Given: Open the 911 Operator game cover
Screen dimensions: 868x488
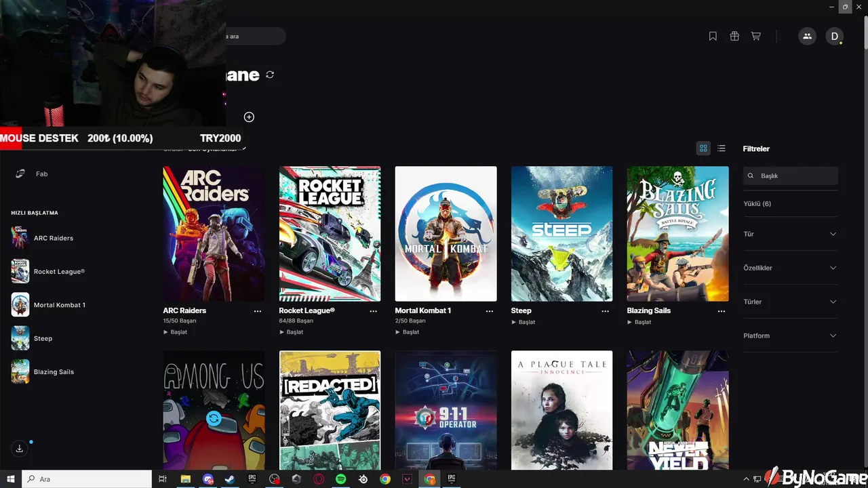Looking at the screenshot, I should (446, 410).
